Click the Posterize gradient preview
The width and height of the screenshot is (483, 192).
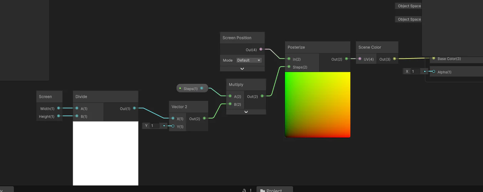coord(318,105)
